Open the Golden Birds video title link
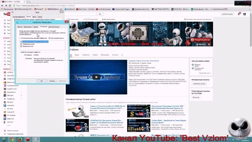Image resolution: width=252 pixels, height=142 pixels. click(x=169, y=121)
